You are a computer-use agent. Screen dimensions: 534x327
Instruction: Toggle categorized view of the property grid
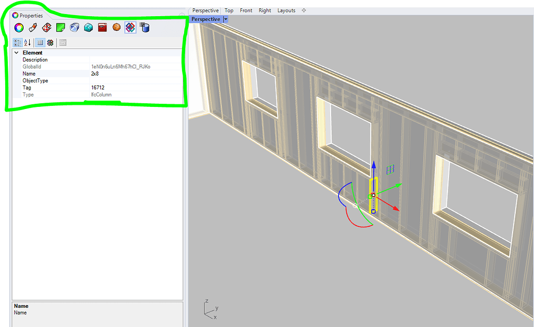click(x=17, y=42)
